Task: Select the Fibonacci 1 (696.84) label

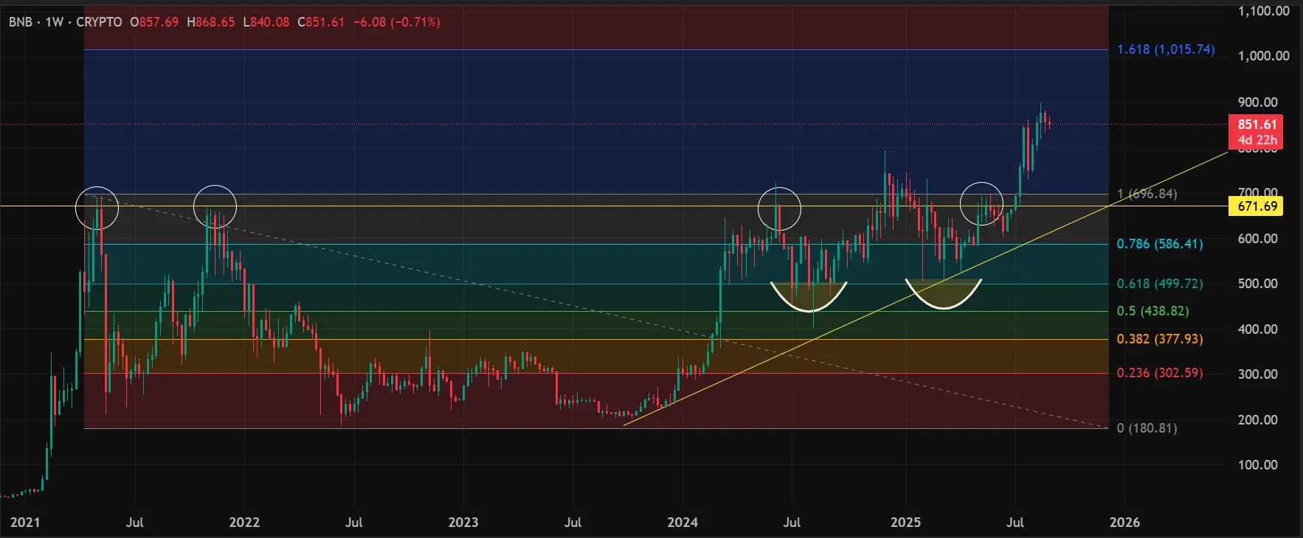Action: 1147,194
